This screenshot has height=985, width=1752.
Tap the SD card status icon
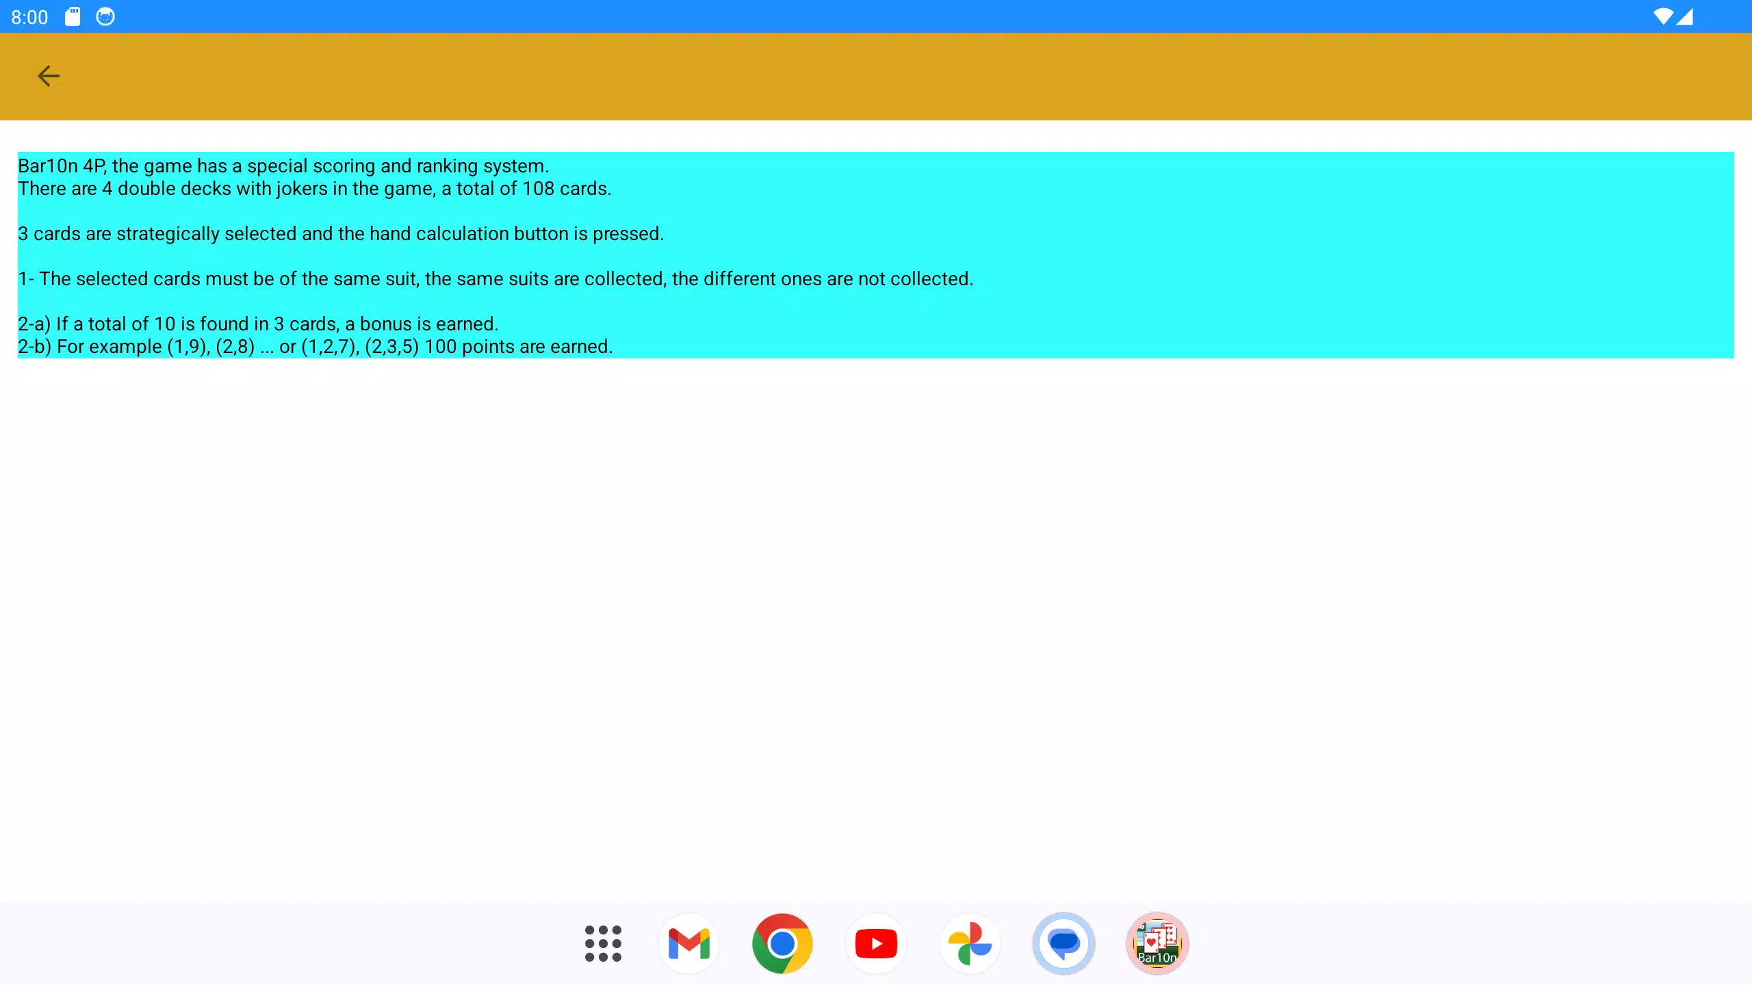[73, 16]
